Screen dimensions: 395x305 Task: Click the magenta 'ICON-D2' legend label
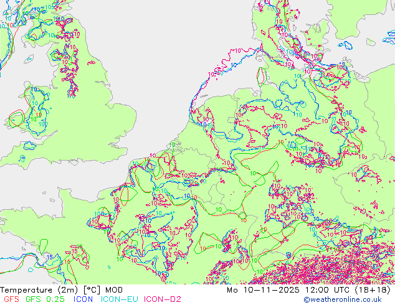pyautogui.click(x=163, y=299)
